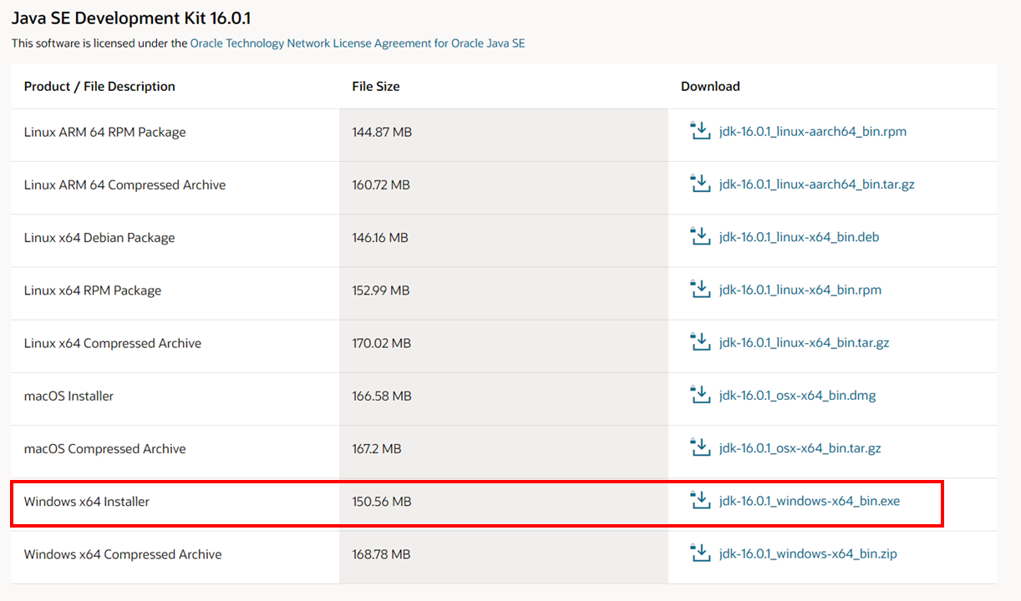Click download icon for jdk-16.0.1_linux-aarch64_bin.rpm

(699, 131)
